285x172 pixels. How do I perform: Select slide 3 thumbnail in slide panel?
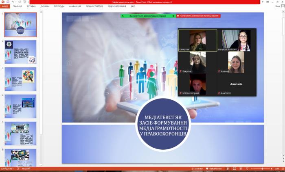coord(20,79)
